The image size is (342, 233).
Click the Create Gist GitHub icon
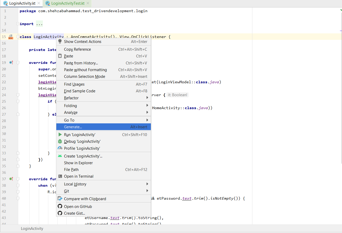[x=60, y=213]
